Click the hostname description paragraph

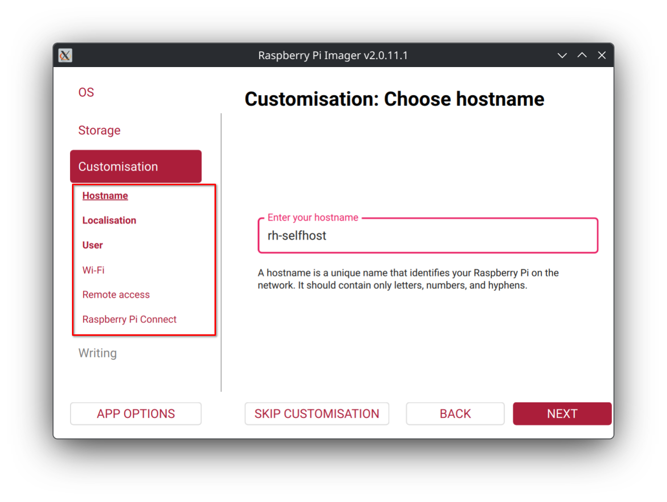tap(408, 279)
